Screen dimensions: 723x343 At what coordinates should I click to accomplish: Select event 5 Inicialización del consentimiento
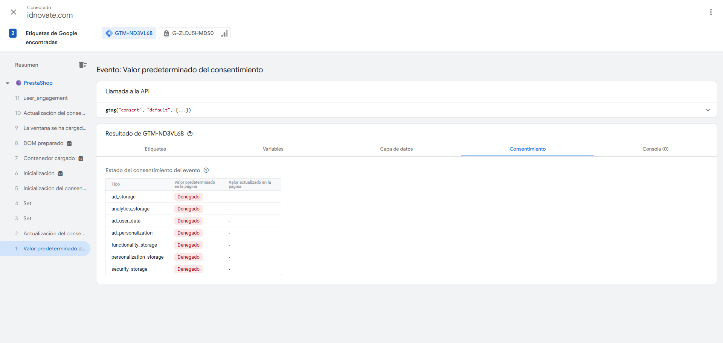(55, 188)
